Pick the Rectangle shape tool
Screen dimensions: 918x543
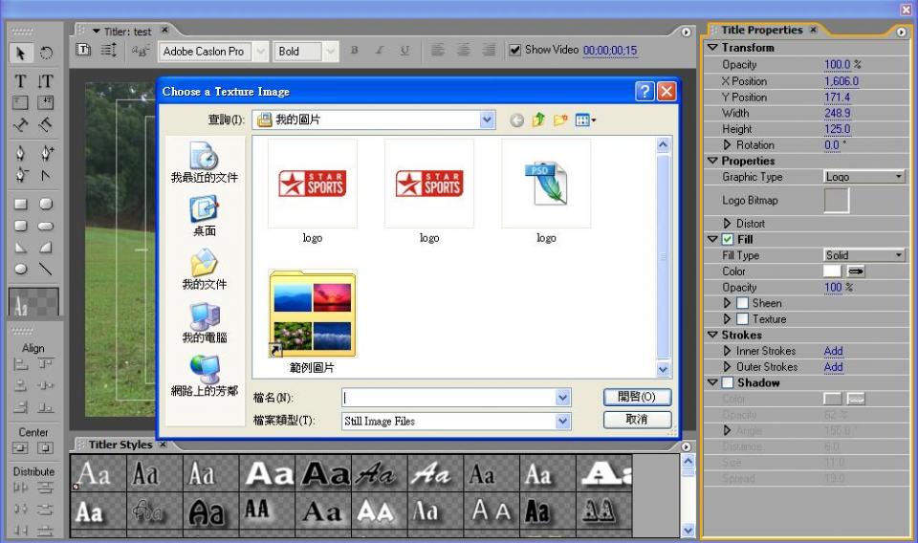tap(21, 204)
